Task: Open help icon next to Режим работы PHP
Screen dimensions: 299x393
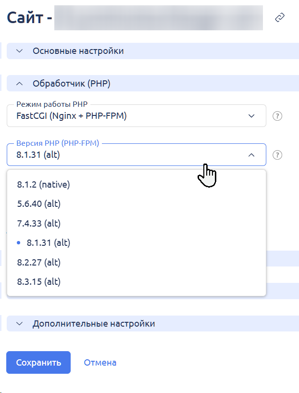Action: click(277, 116)
